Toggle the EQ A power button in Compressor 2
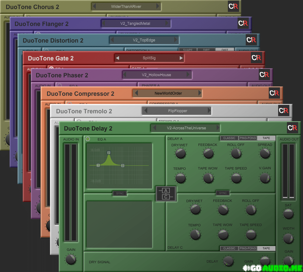 coord(70,104)
